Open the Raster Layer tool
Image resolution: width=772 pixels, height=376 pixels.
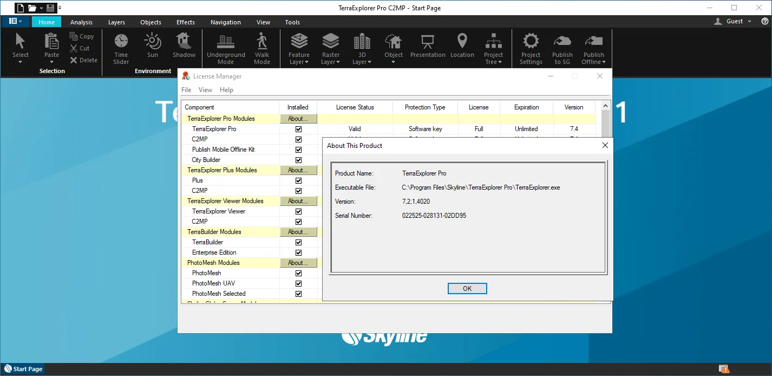(331, 49)
